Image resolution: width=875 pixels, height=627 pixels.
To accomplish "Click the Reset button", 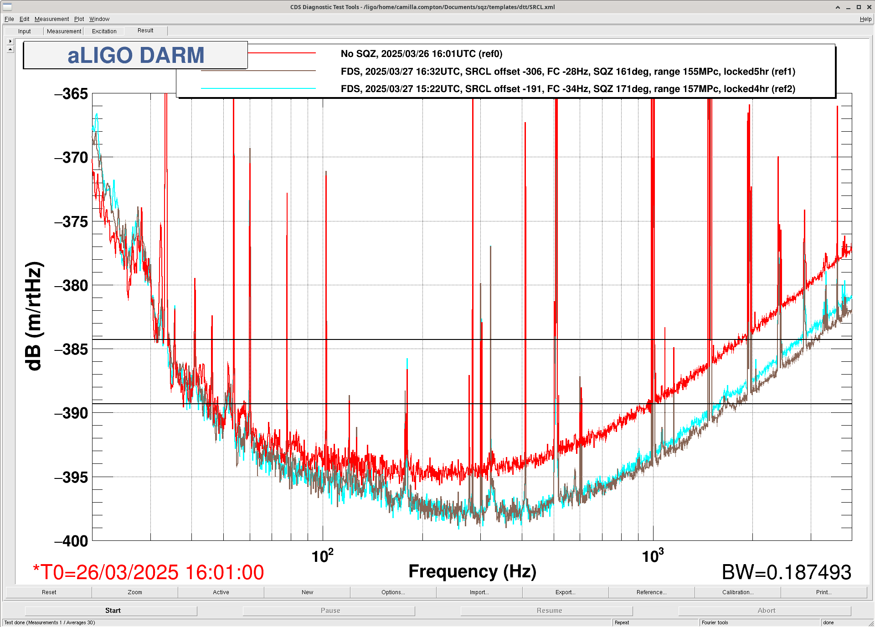I will tap(49, 592).
